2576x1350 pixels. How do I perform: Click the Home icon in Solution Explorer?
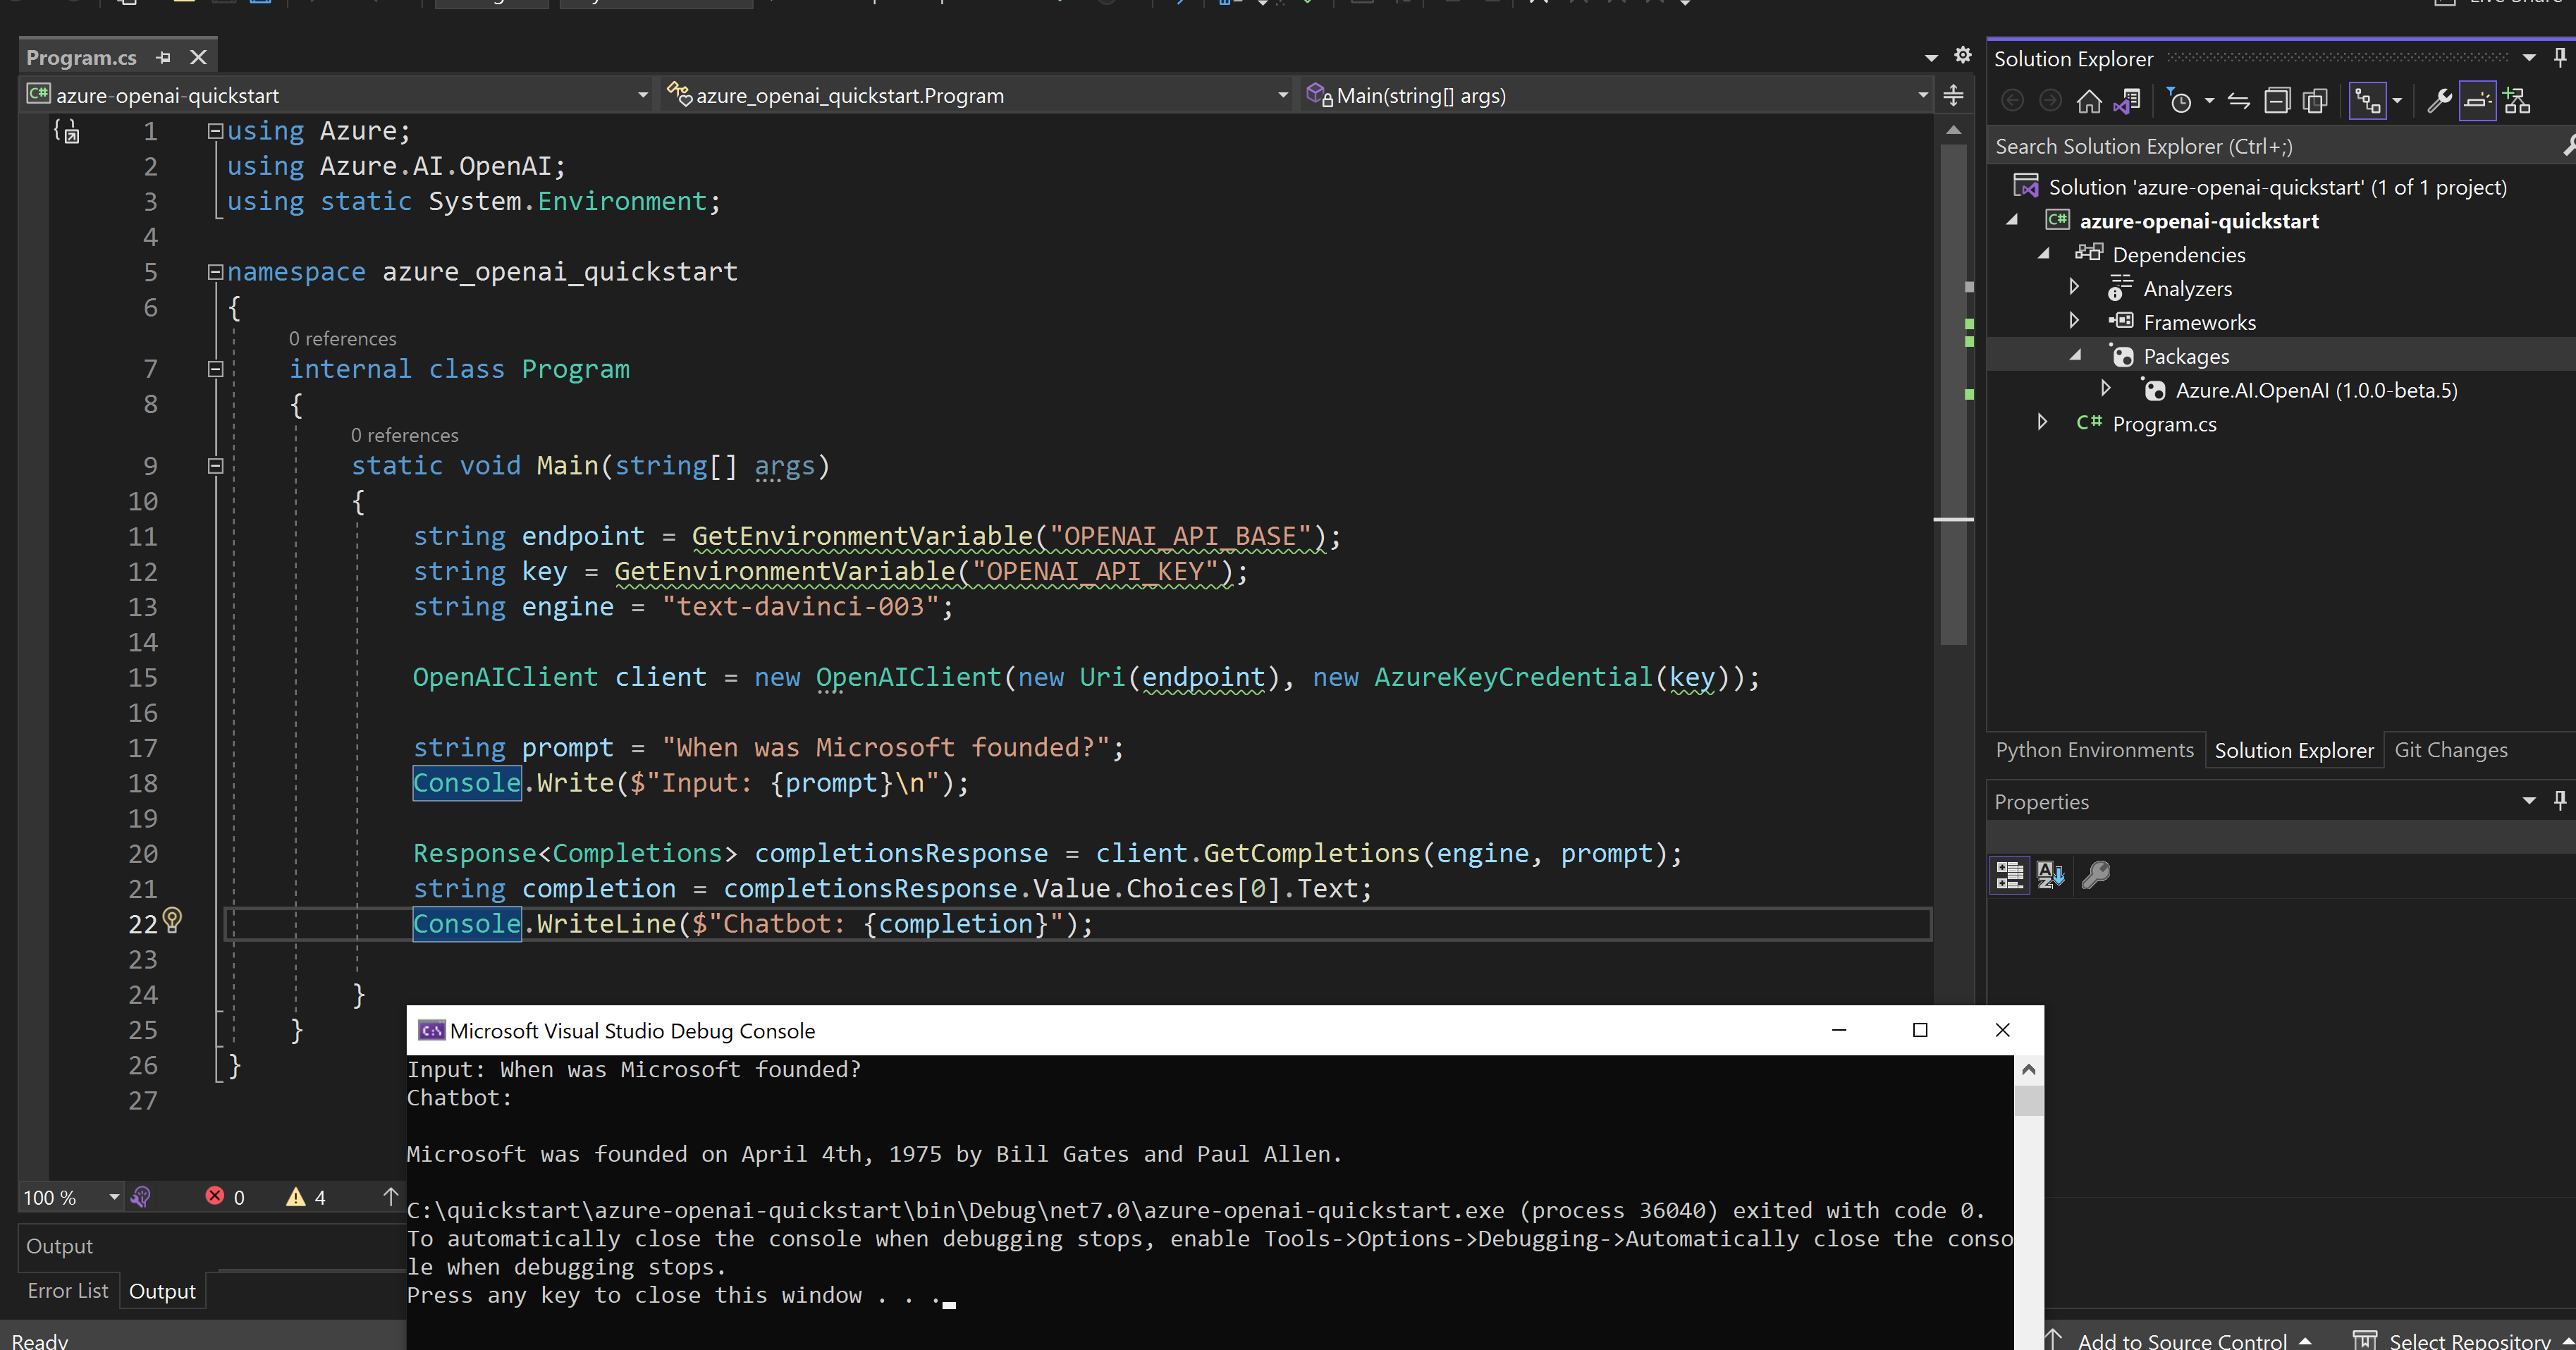2089,100
